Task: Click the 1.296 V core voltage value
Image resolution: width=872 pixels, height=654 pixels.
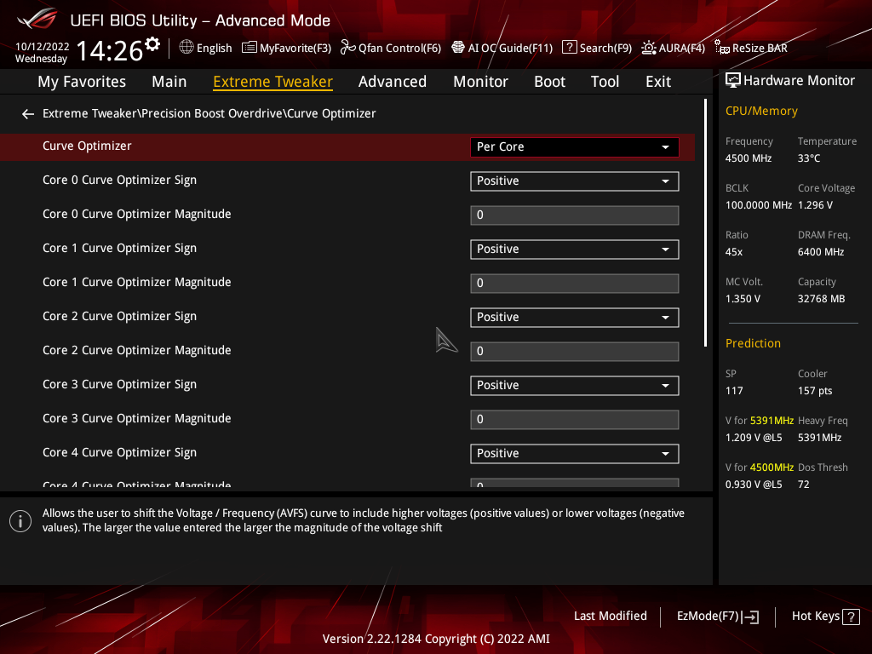Action: 815,205
